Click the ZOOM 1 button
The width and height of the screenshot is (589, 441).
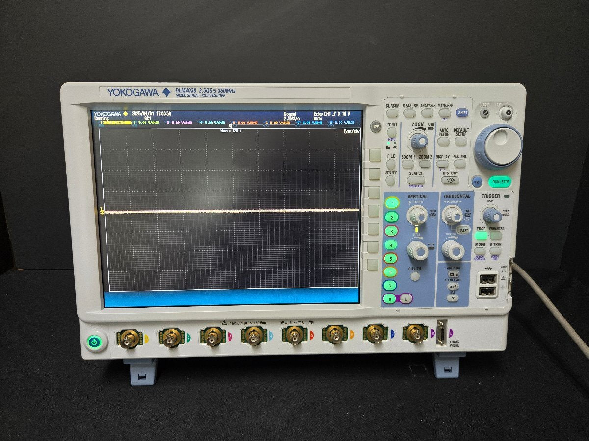[408, 164]
